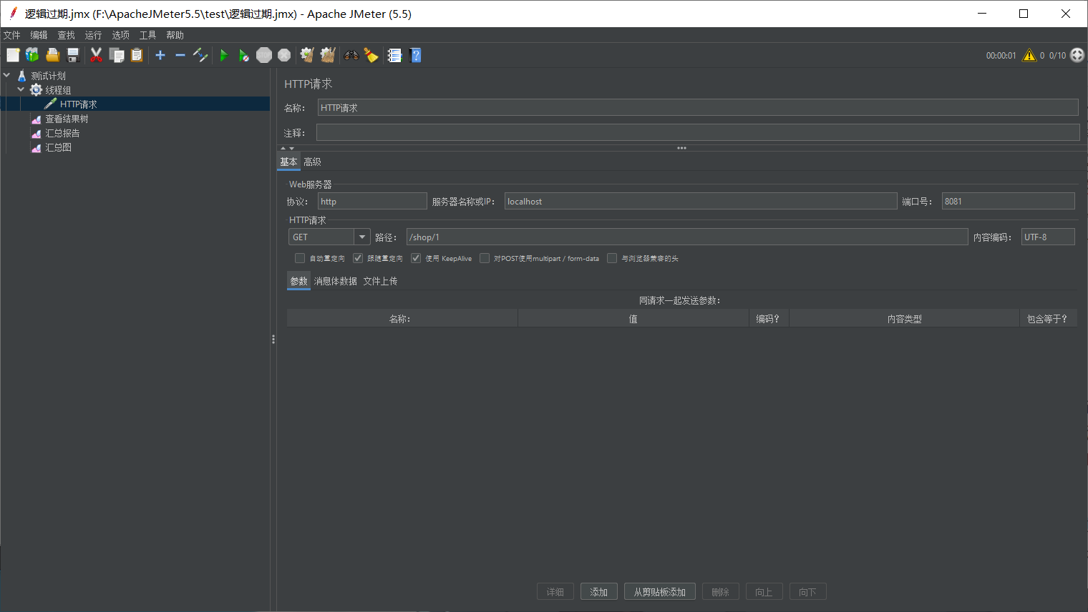Click the 路径 field with /shop/1

point(687,237)
